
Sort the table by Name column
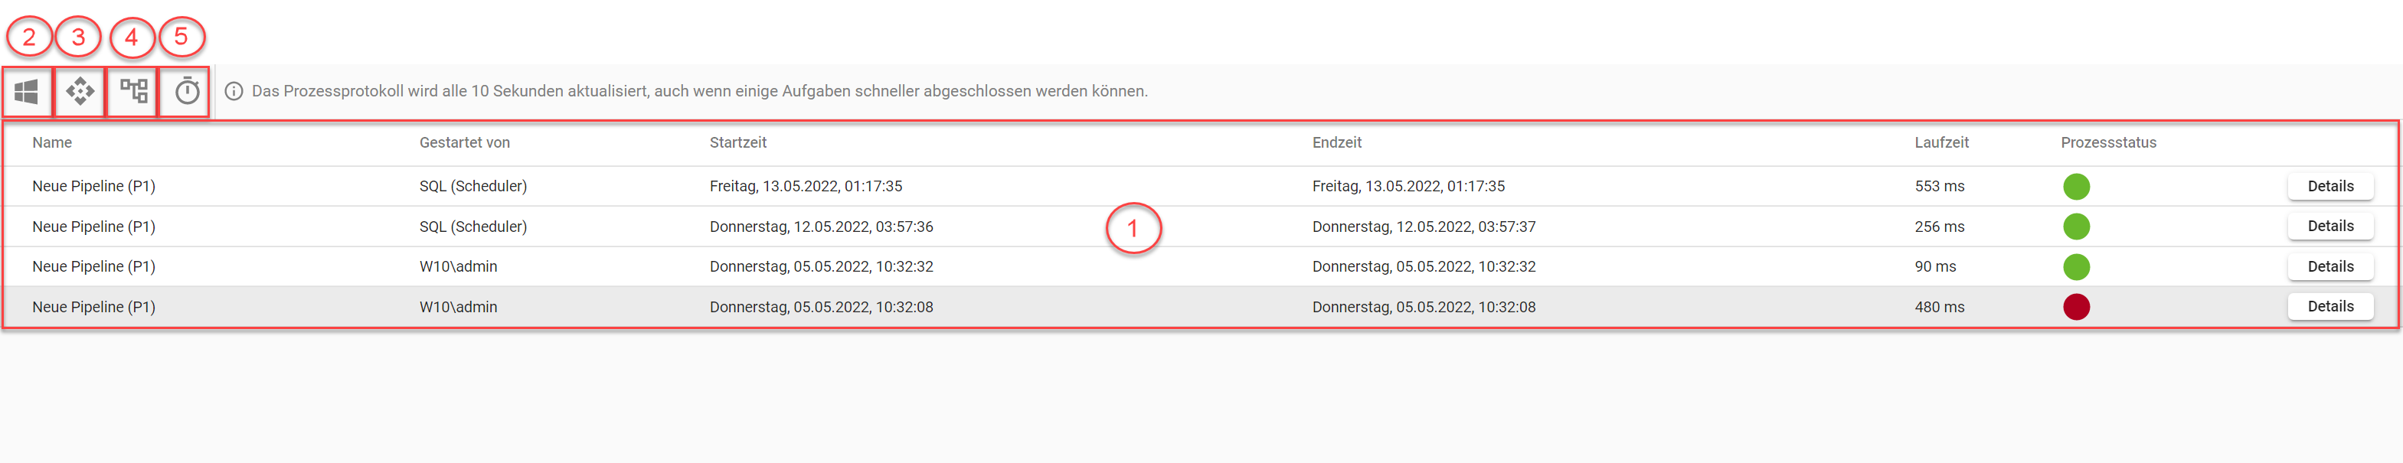52,142
